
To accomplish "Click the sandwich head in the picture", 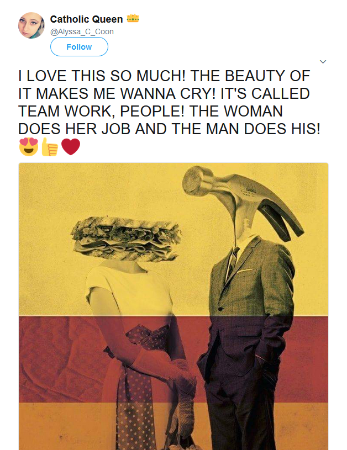I will tap(127, 239).
